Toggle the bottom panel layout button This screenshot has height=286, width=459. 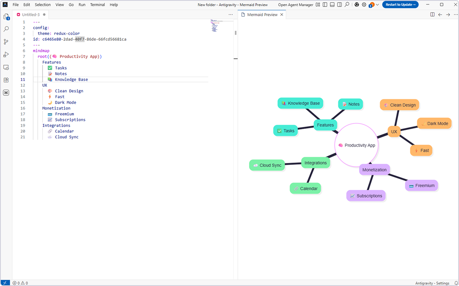pos(332,5)
